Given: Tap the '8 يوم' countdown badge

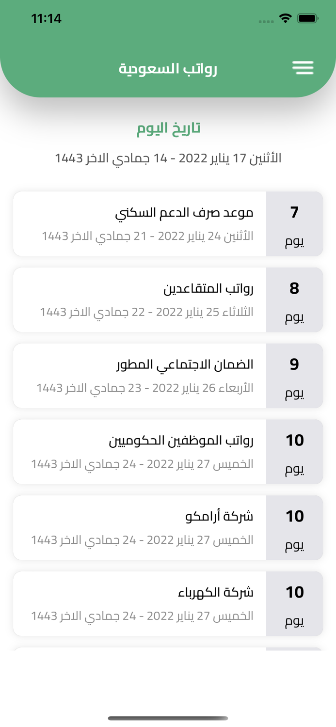Looking at the screenshot, I should (294, 300).
